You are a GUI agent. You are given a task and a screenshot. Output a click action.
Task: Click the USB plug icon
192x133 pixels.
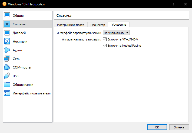[7, 76]
